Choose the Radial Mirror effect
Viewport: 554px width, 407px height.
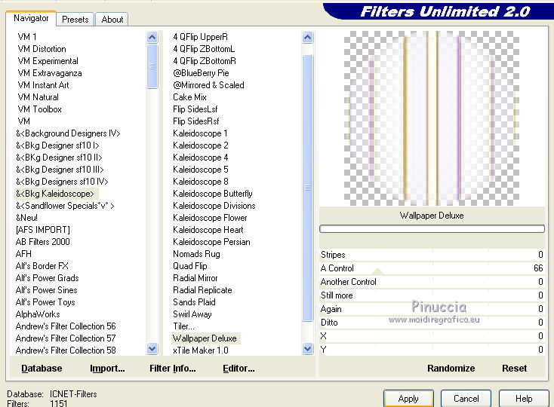(195, 278)
